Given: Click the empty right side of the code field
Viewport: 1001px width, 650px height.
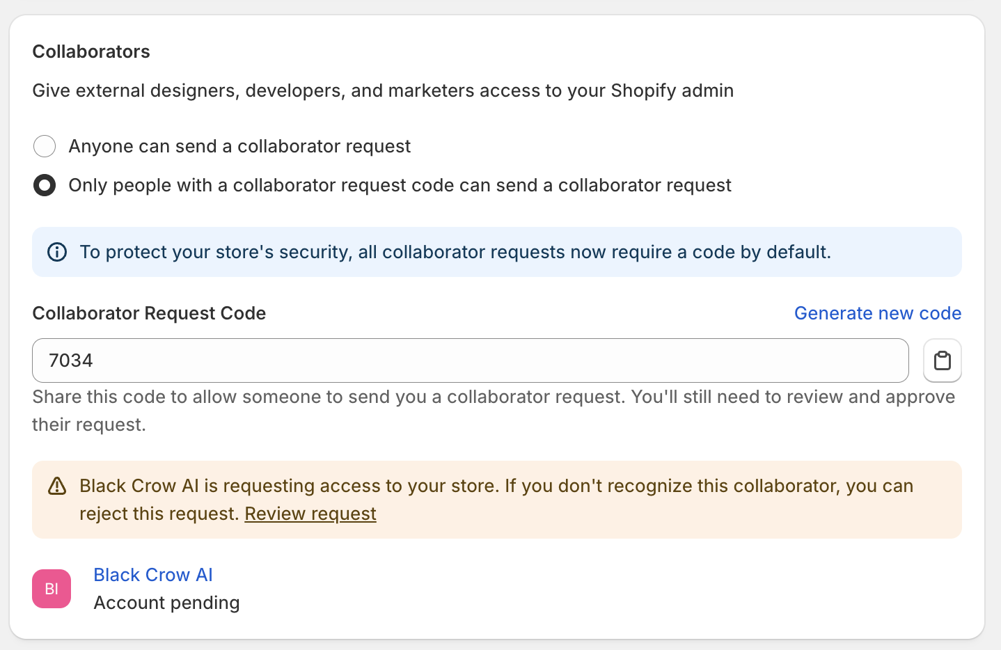Looking at the screenshot, I should pos(766,360).
